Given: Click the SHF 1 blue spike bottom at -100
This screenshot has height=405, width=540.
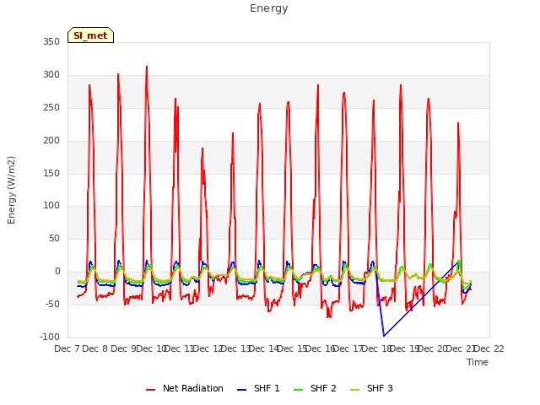Looking at the screenshot, I should pos(384,336).
